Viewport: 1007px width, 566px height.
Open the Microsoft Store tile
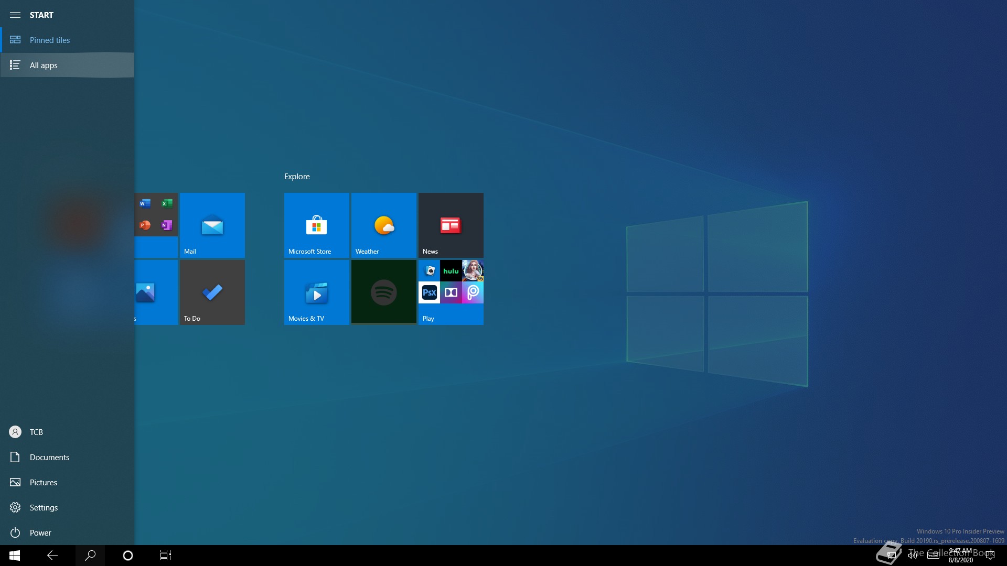point(317,225)
